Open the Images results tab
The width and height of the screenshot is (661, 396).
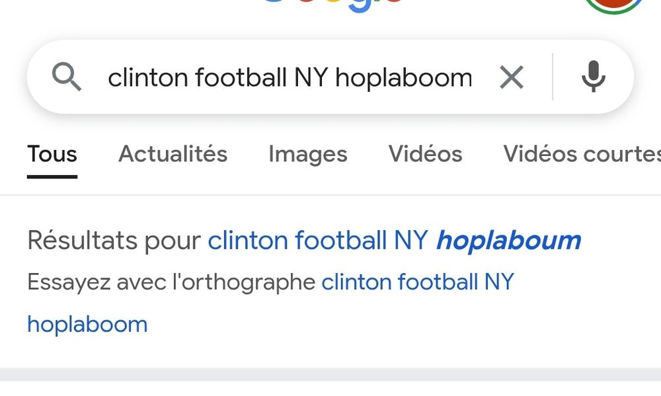[x=308, y=155]
